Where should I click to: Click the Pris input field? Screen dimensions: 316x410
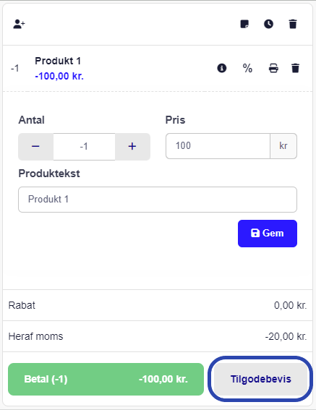coord(218,146)
